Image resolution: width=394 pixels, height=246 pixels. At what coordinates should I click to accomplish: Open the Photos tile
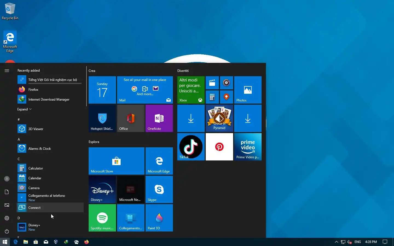click(x=248, y=90)
